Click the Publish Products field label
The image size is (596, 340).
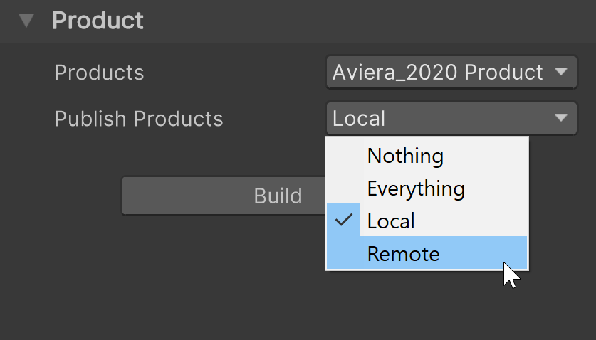[139, 119]
